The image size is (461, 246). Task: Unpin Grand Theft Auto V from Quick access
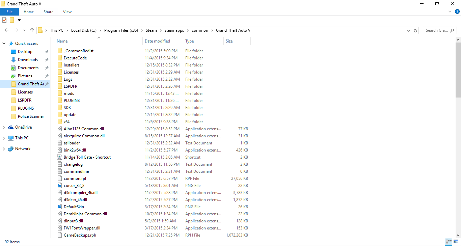[47, 84]
